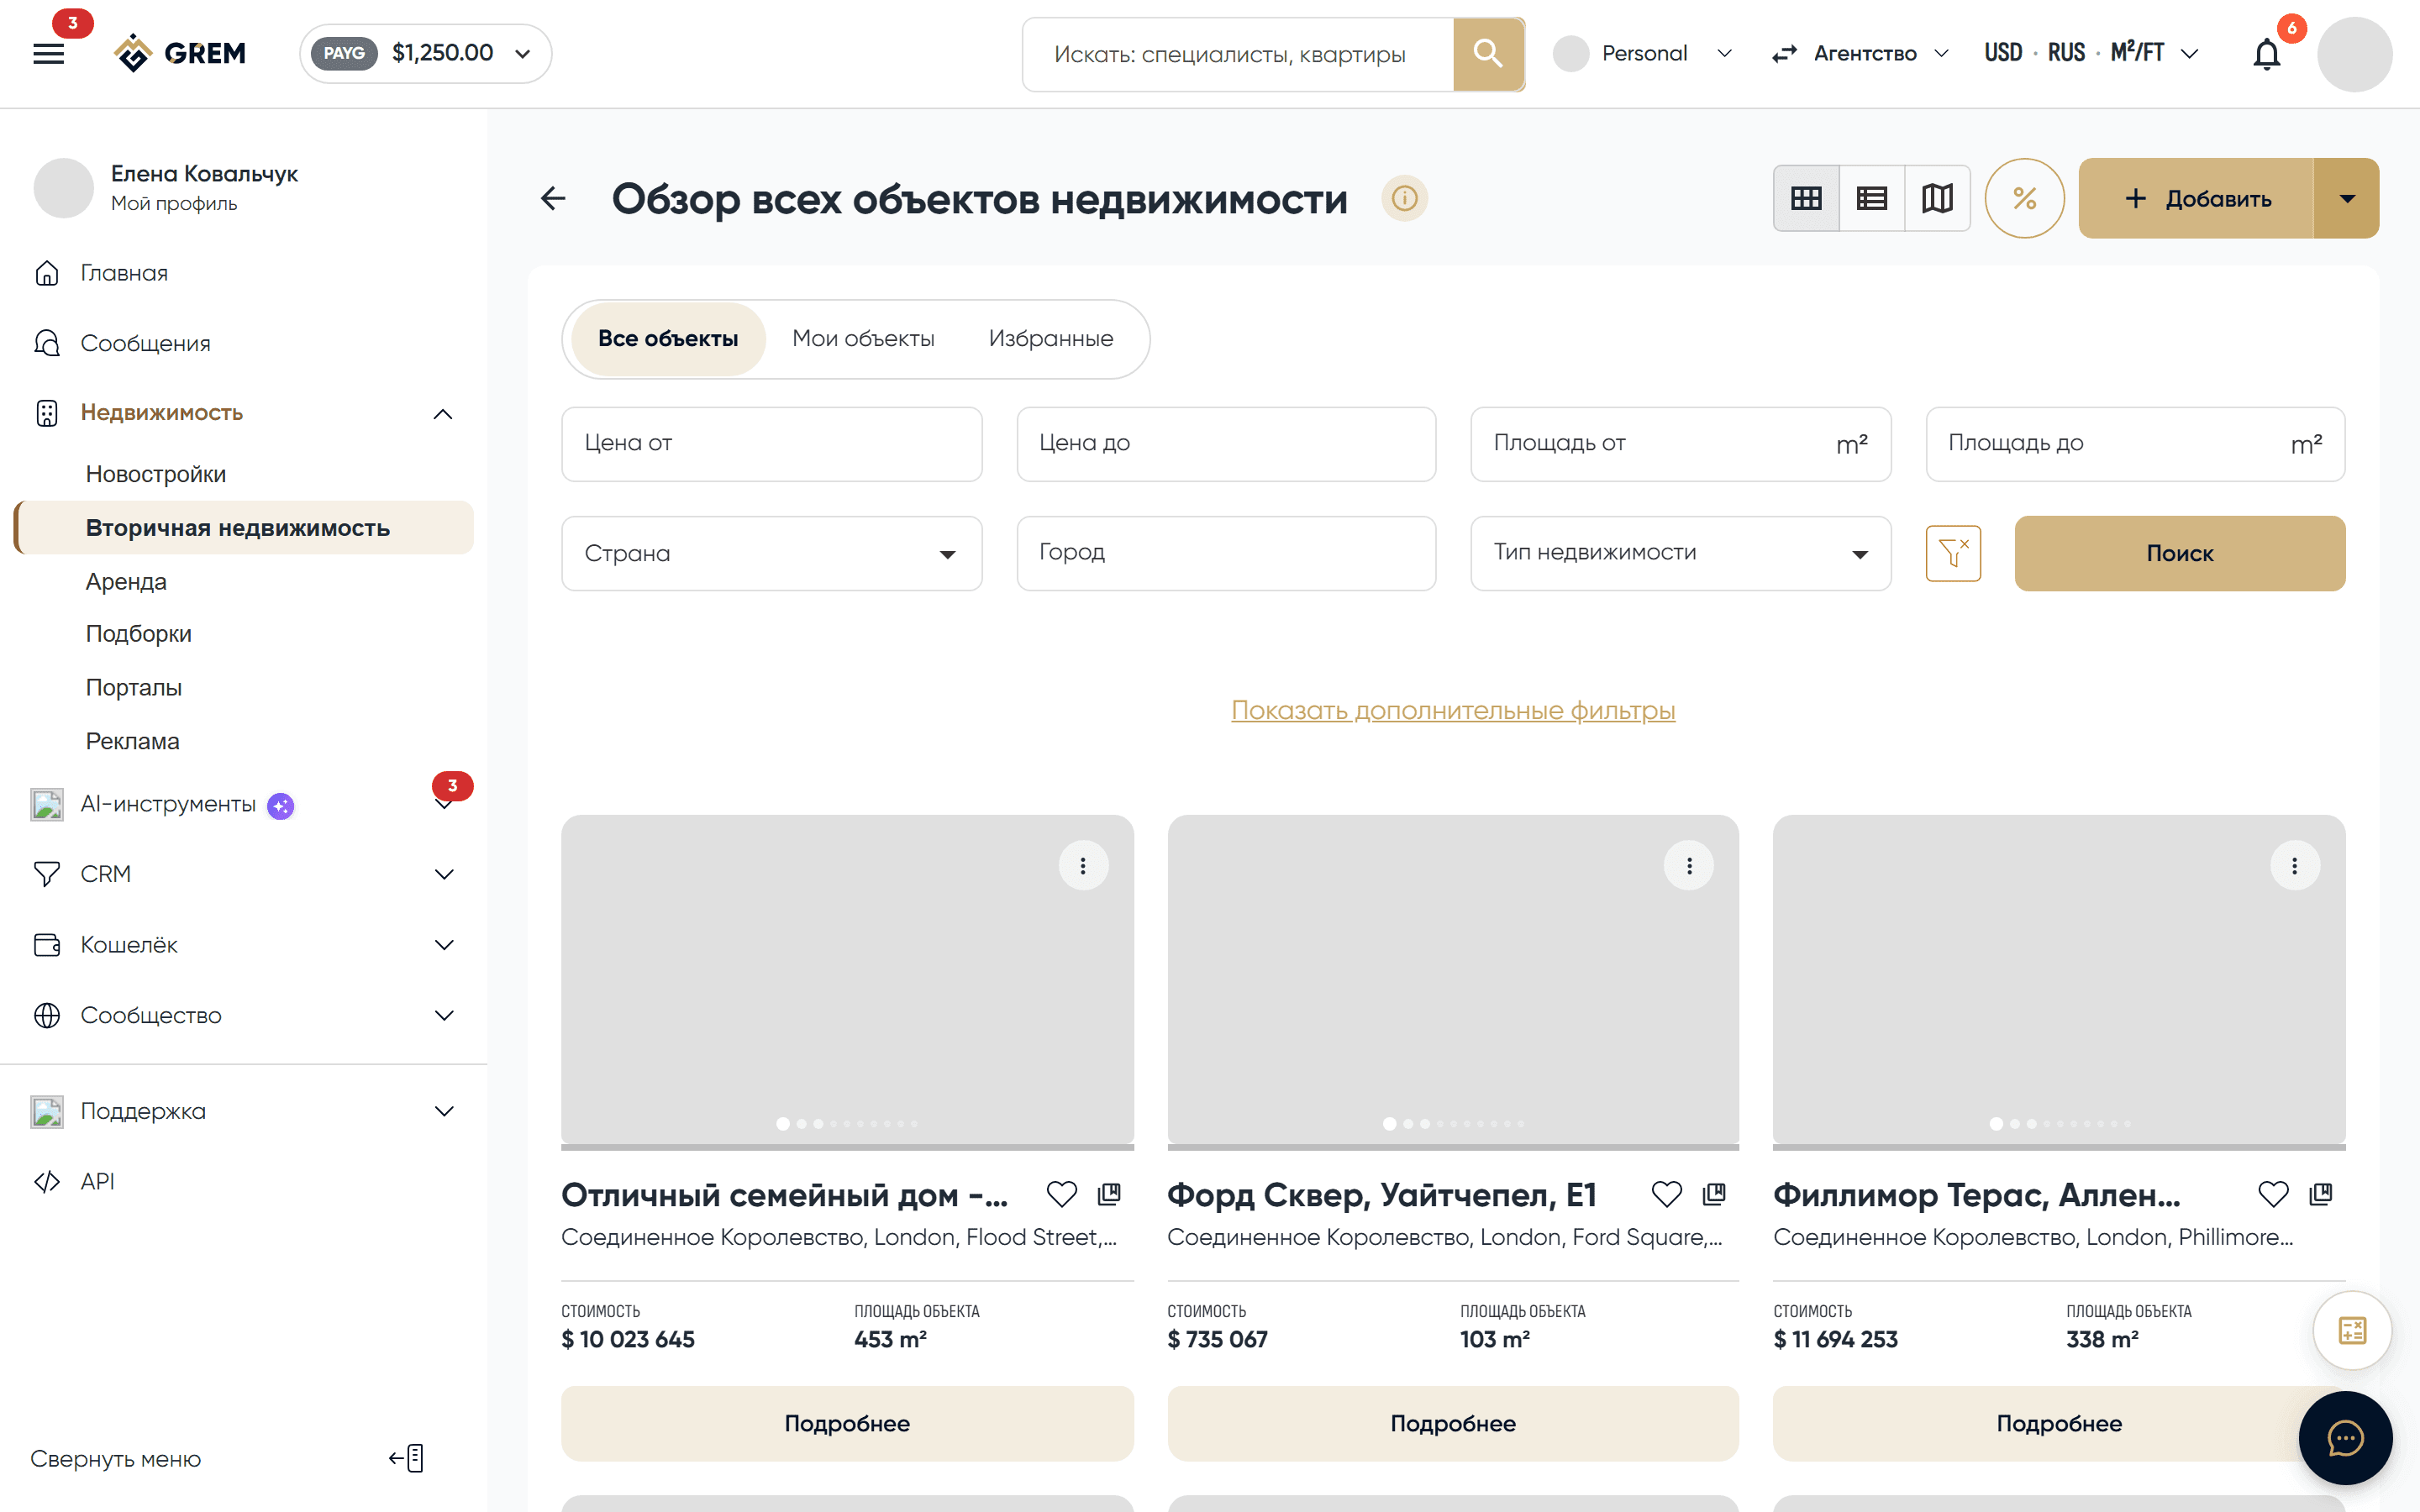
Task: Open the chat support bubble
Action: 2345,1438
